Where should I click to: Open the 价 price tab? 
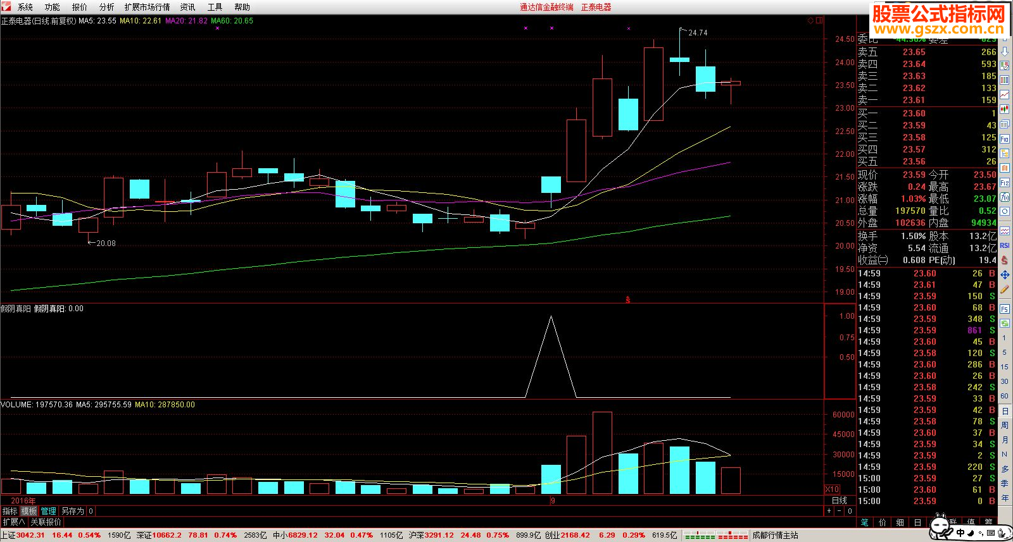click(883, 522)
